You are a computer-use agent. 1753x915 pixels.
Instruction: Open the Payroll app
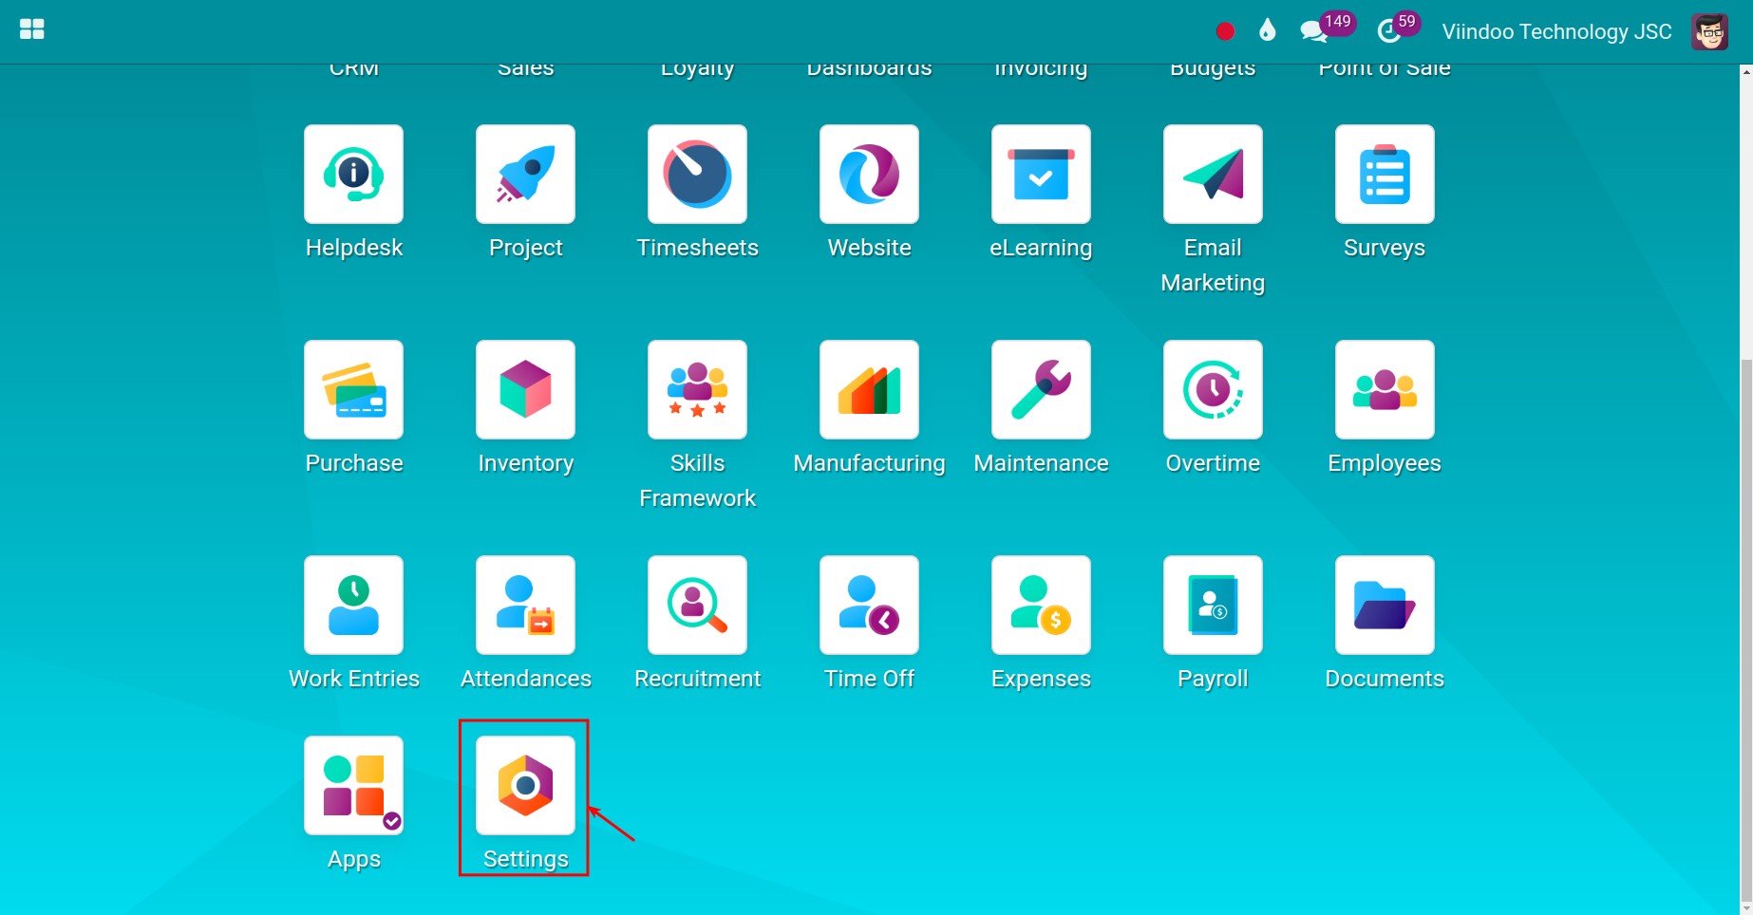click(x=1213, y=606)
